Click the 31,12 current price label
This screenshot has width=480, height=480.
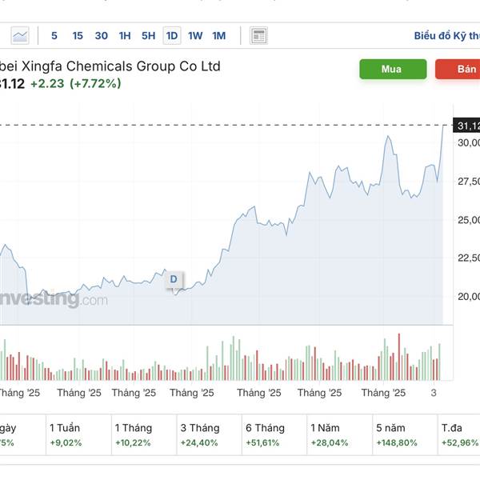pyautogui.click(x=468, y=126)
